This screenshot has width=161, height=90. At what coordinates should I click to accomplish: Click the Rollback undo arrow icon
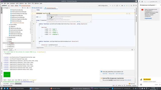[131, 5]
